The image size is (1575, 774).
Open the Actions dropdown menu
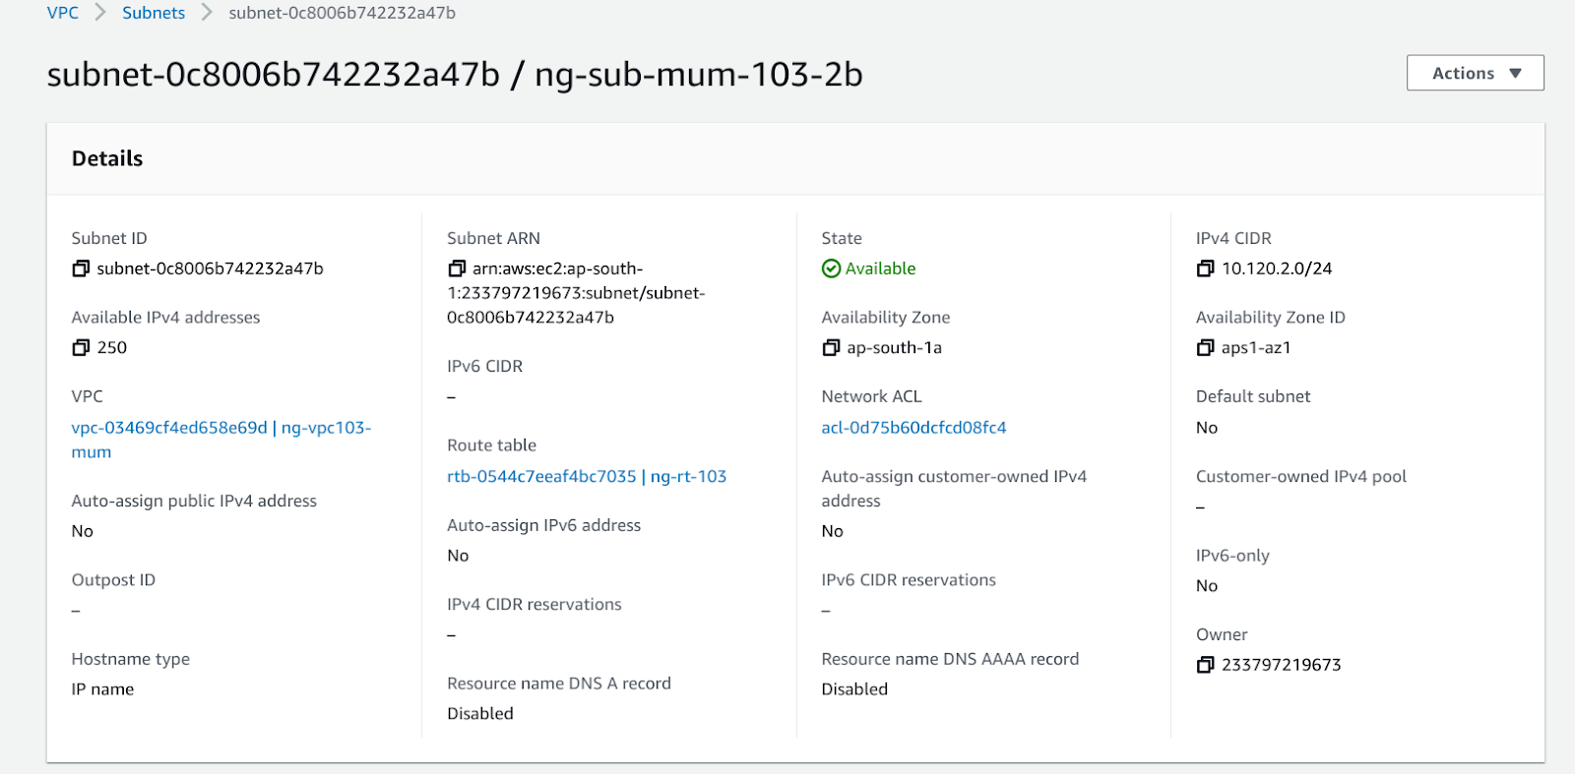[x=1475, y=73]
